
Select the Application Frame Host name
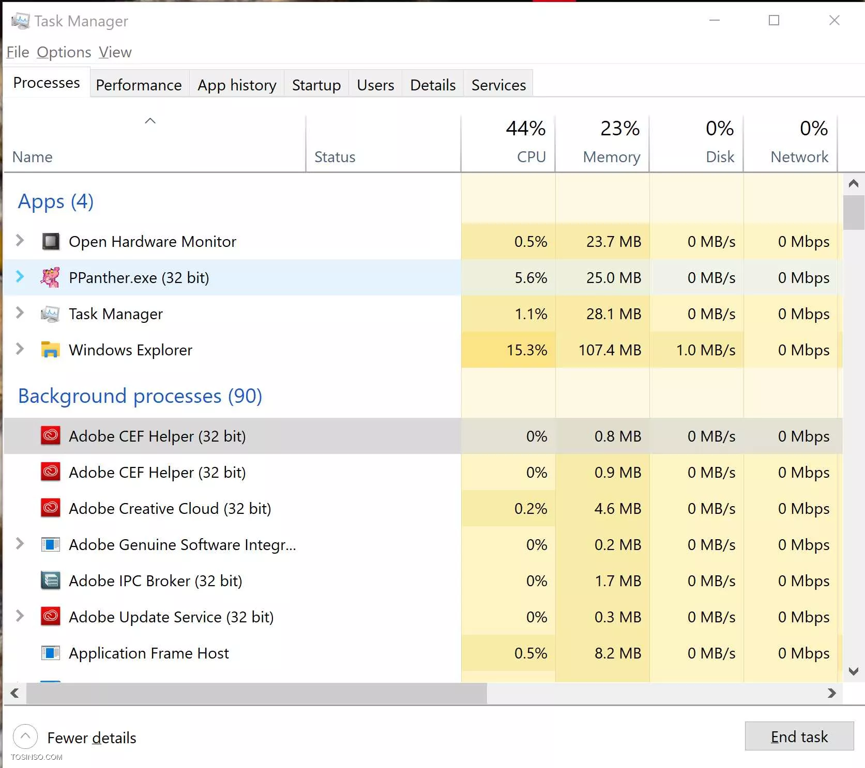pos(148,653)
